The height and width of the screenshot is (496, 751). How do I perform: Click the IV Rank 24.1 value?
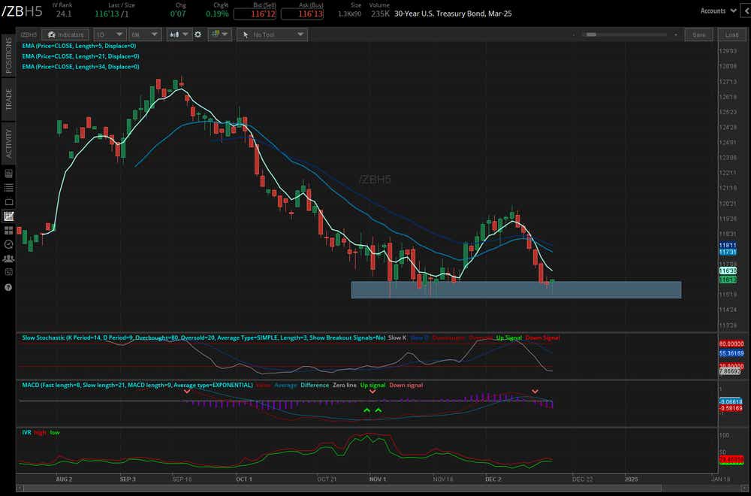(x=64, y=14)
